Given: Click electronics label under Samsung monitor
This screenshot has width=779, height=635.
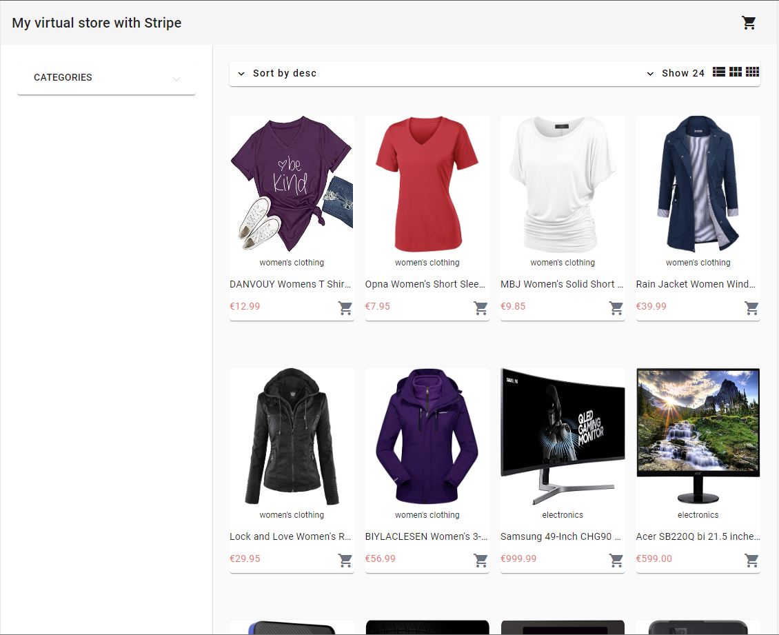Looking at the screenshot, I should click(x=563, y=515).
